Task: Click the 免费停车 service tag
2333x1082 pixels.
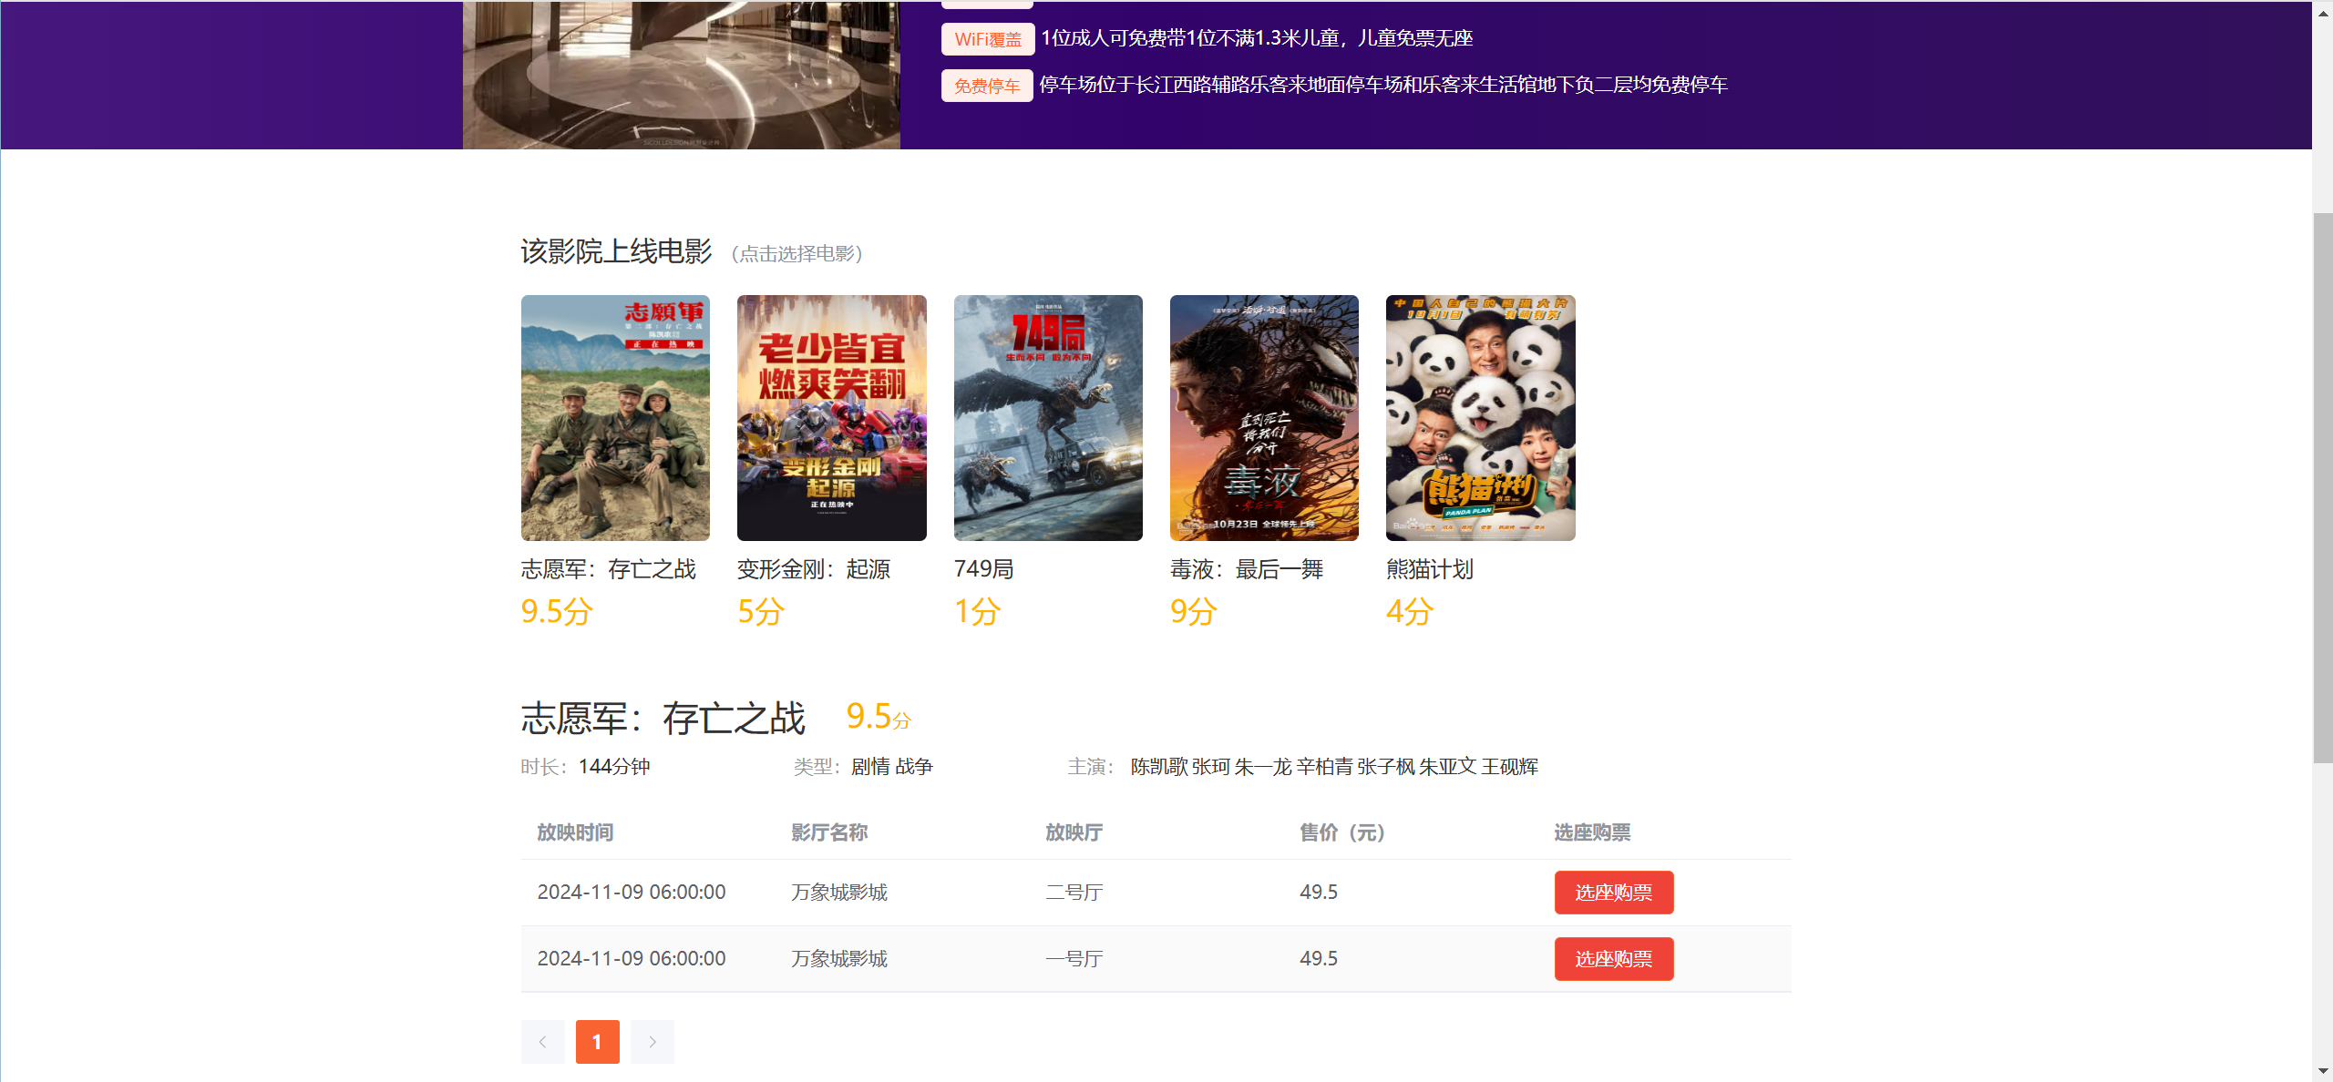Action: tap(987, 86)
